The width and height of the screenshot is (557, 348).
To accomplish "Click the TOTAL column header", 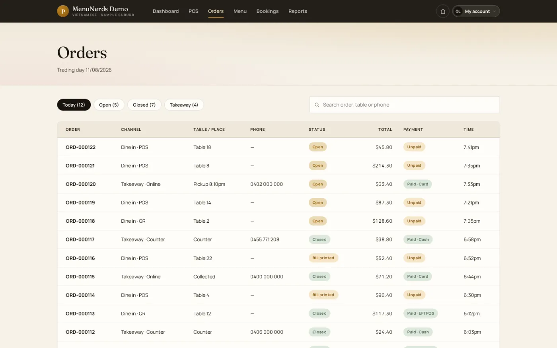I will coord(385,130).
